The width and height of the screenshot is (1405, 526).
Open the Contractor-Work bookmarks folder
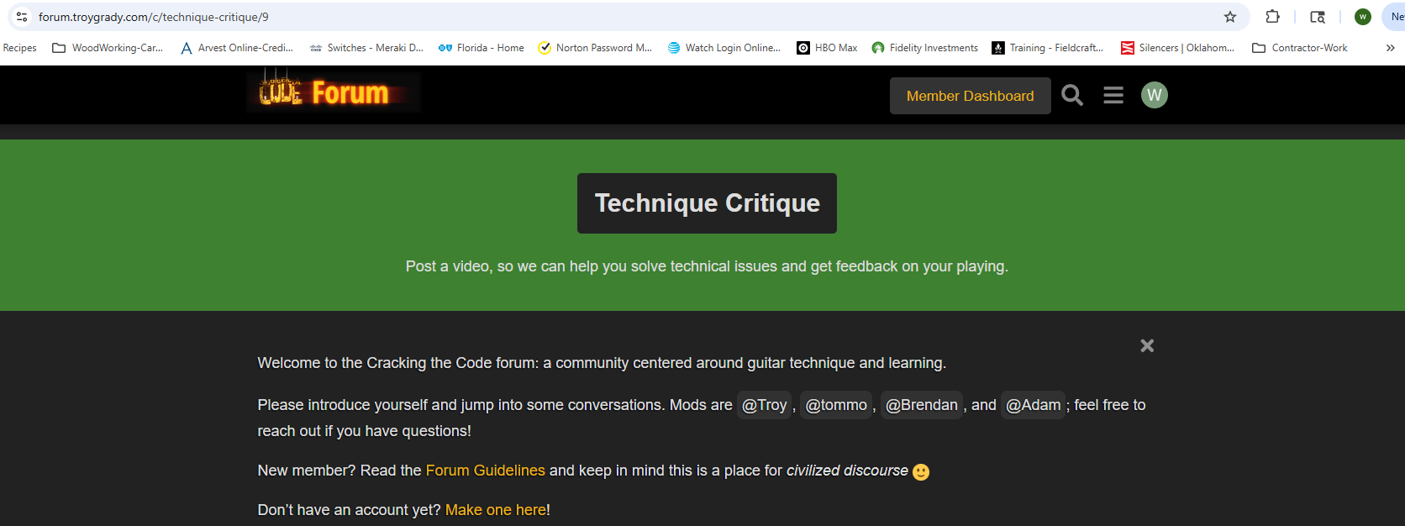[x=1300, y=48]
